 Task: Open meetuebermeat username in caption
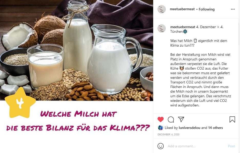click(183, 27)
